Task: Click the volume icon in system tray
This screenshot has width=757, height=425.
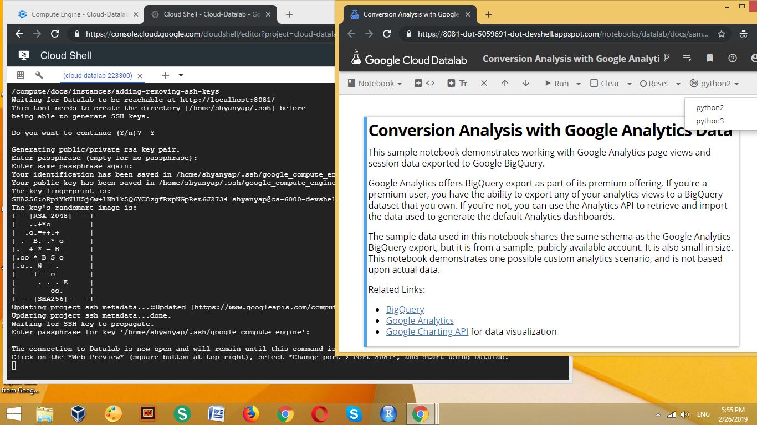Action: [685, 414]
